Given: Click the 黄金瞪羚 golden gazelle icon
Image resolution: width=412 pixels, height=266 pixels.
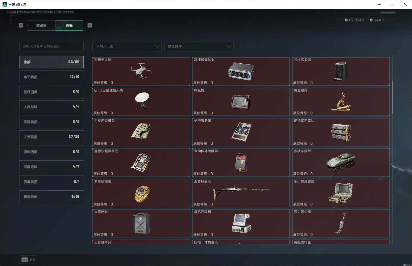Looking at the screenshot, I should 341,102.
